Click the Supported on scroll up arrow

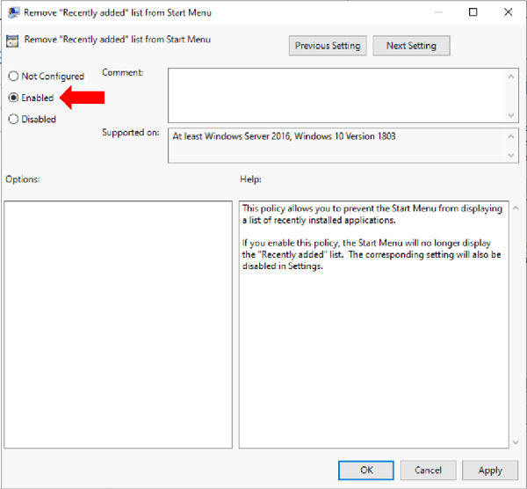510,136
